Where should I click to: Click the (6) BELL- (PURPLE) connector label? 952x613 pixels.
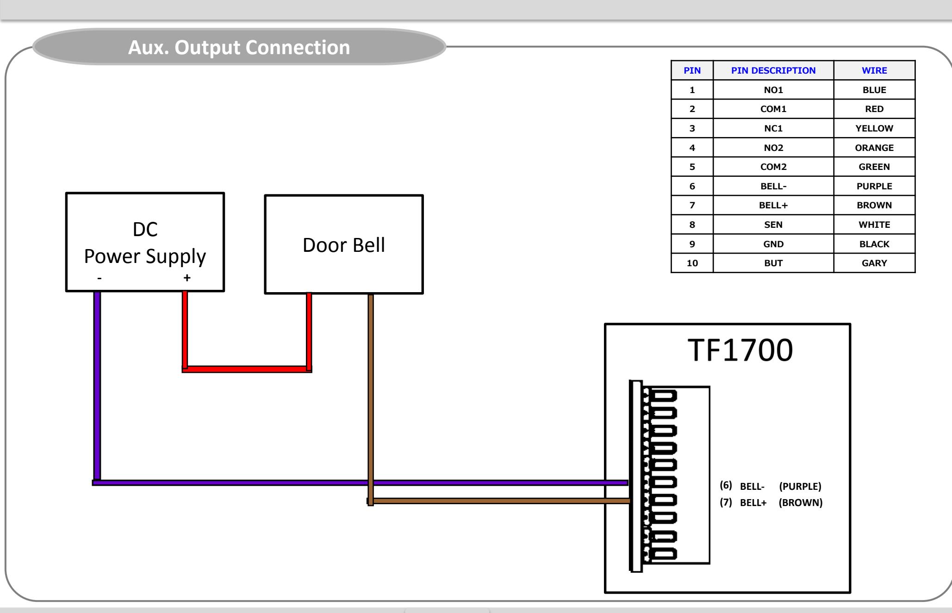click(771, 486)
